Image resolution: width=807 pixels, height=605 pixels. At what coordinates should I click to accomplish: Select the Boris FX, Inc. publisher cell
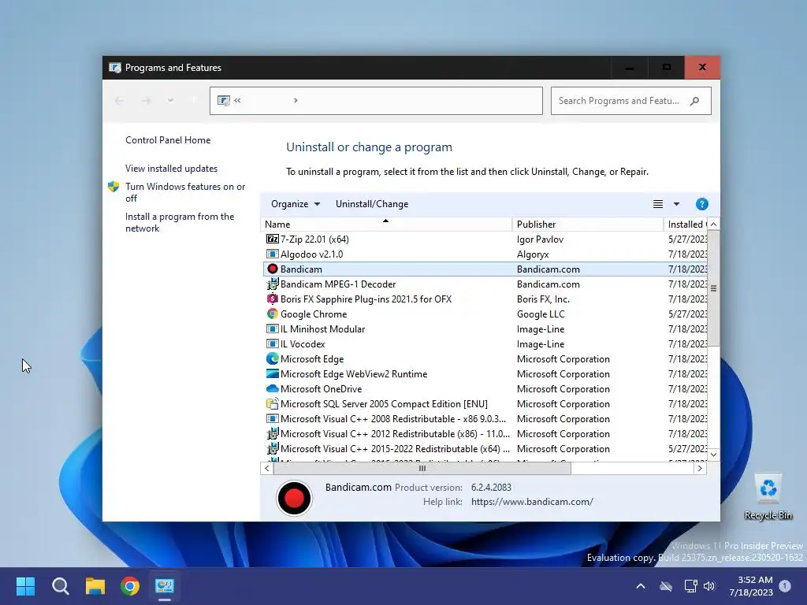tap(544, 299)
